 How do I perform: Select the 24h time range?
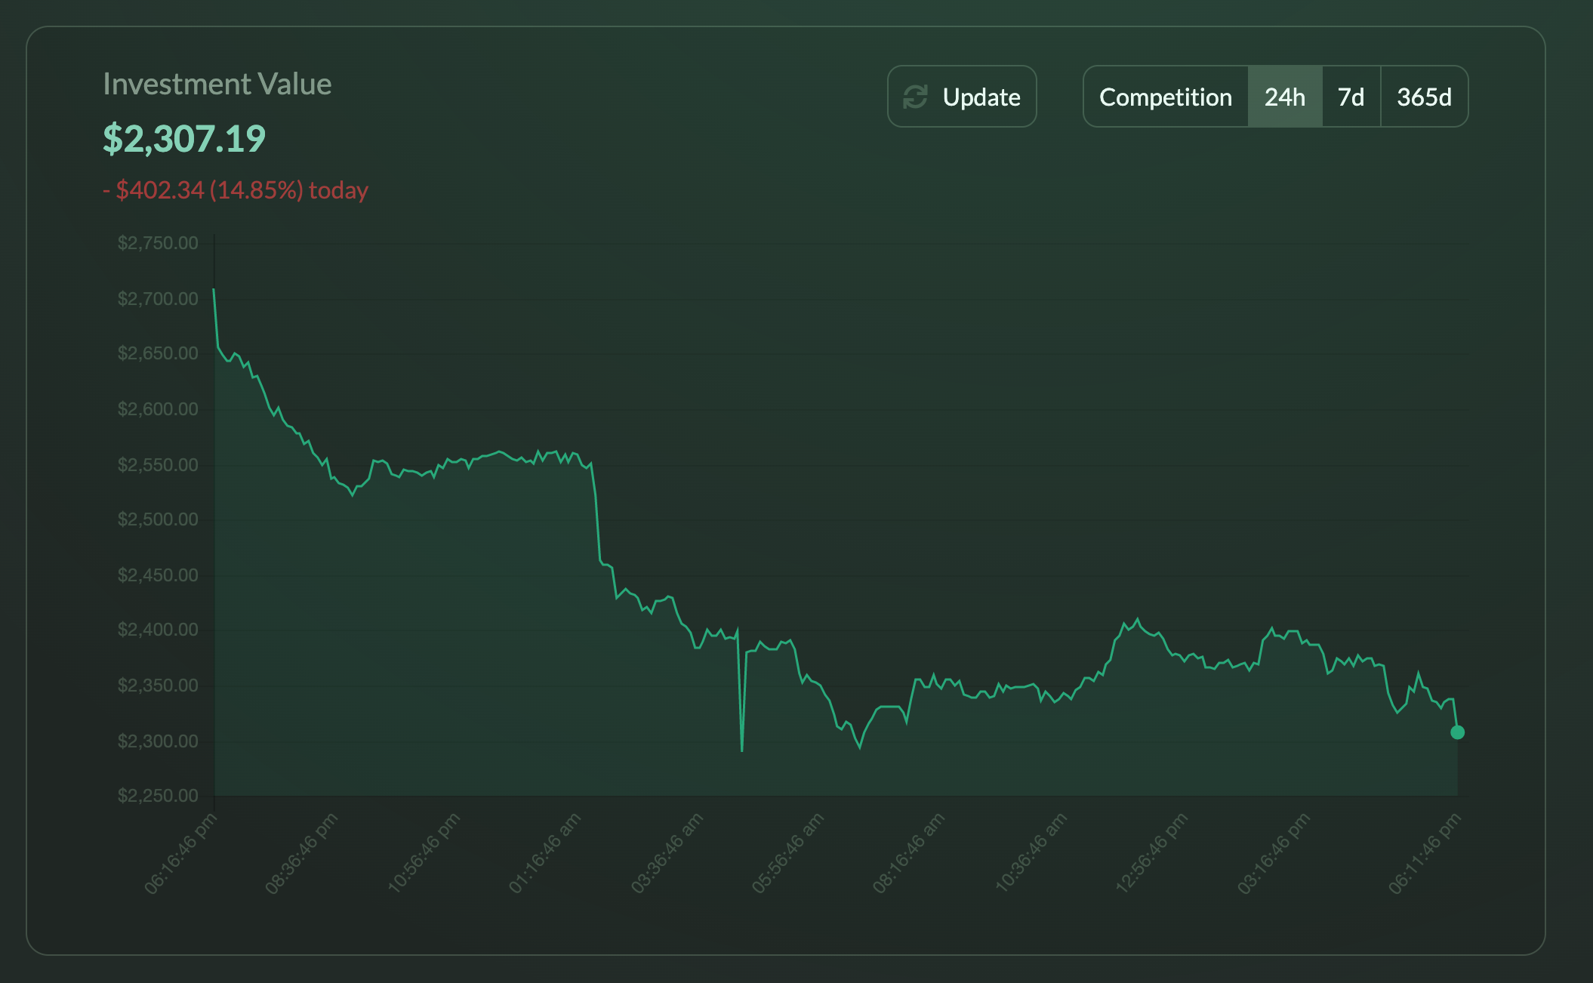click(x=1284, y=97)
